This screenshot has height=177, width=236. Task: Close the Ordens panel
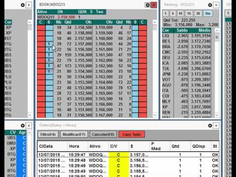click(216, 126)
